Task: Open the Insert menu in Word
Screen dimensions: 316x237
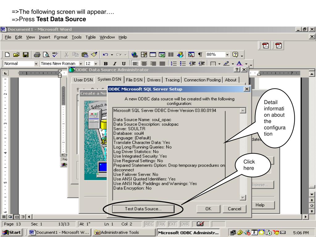Action: click(x=44, y=37)
